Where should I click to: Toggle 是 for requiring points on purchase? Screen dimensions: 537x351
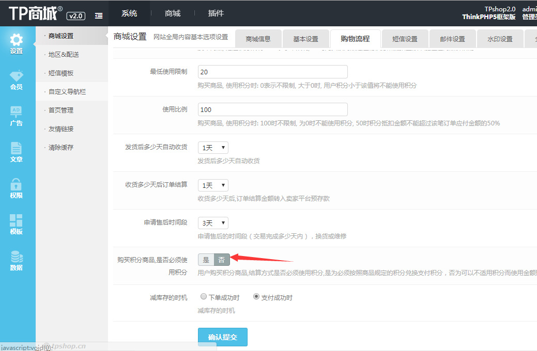point(206,260)
